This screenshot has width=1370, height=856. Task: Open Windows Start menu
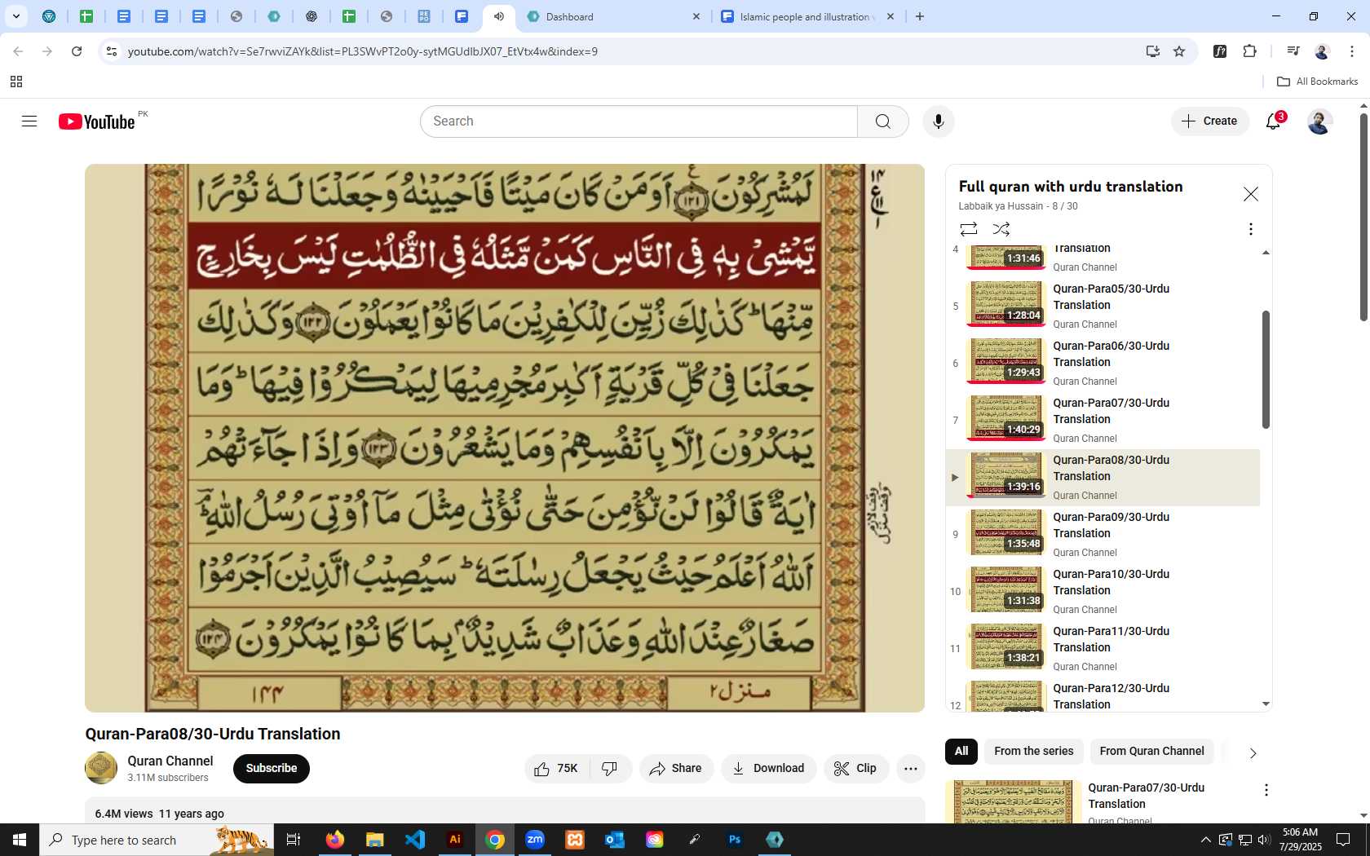[20, 840]
